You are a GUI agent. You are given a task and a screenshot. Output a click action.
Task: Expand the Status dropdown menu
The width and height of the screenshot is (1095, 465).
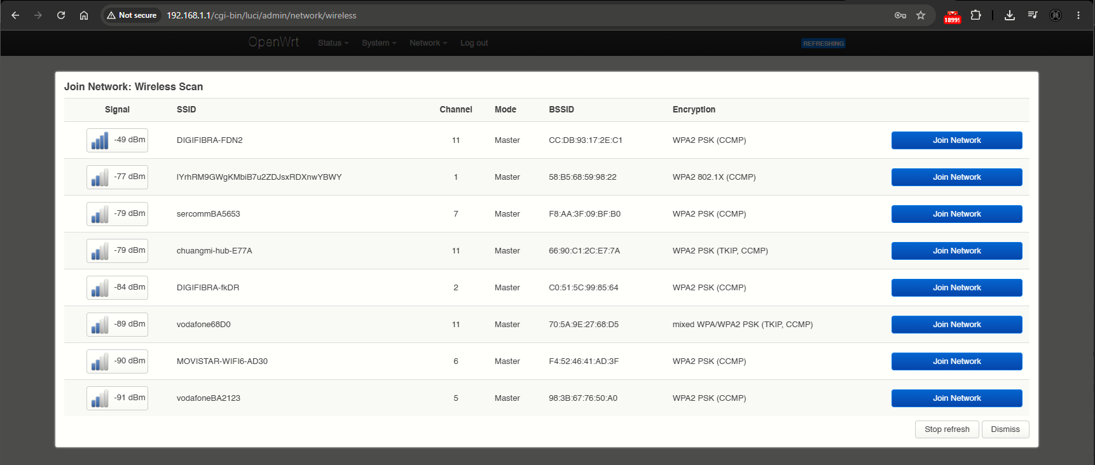(333, 43)
